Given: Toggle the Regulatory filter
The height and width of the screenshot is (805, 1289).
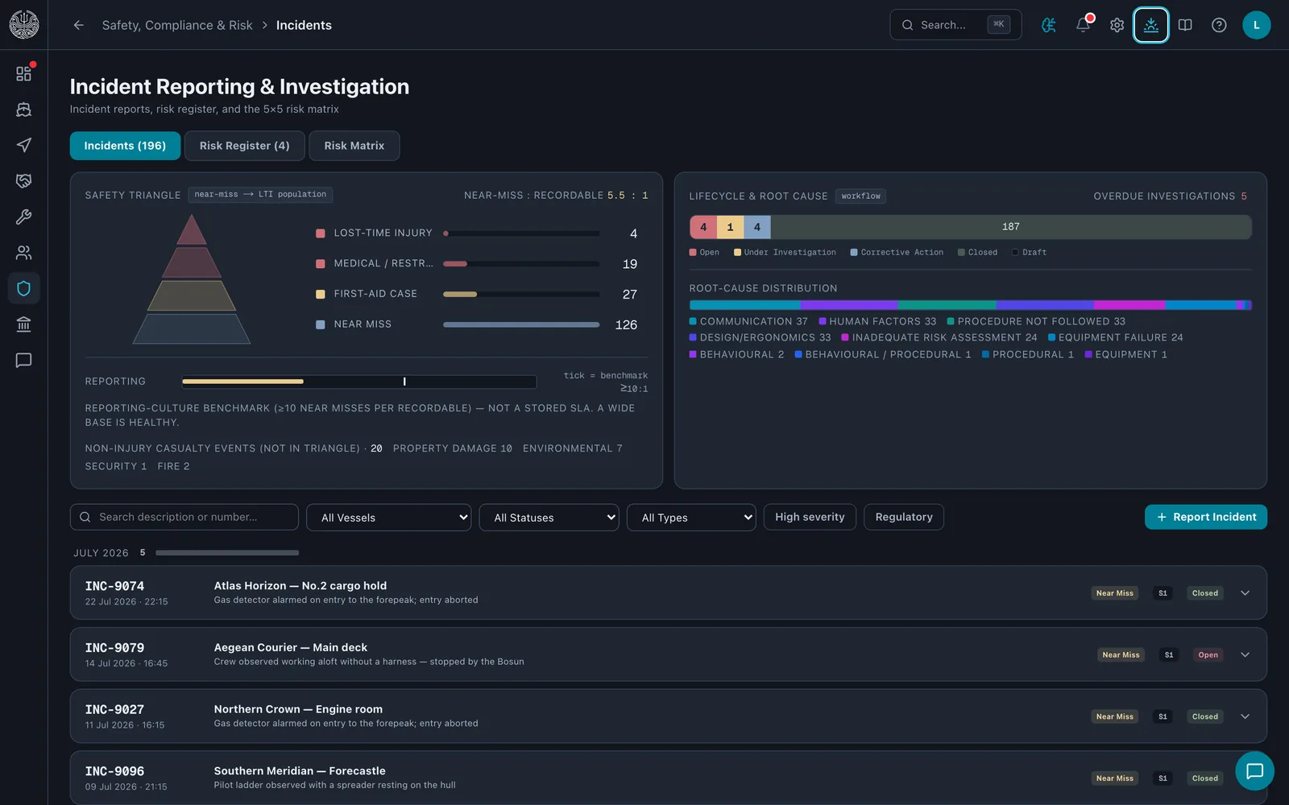Looking at the screenshot, I should 904,517.
